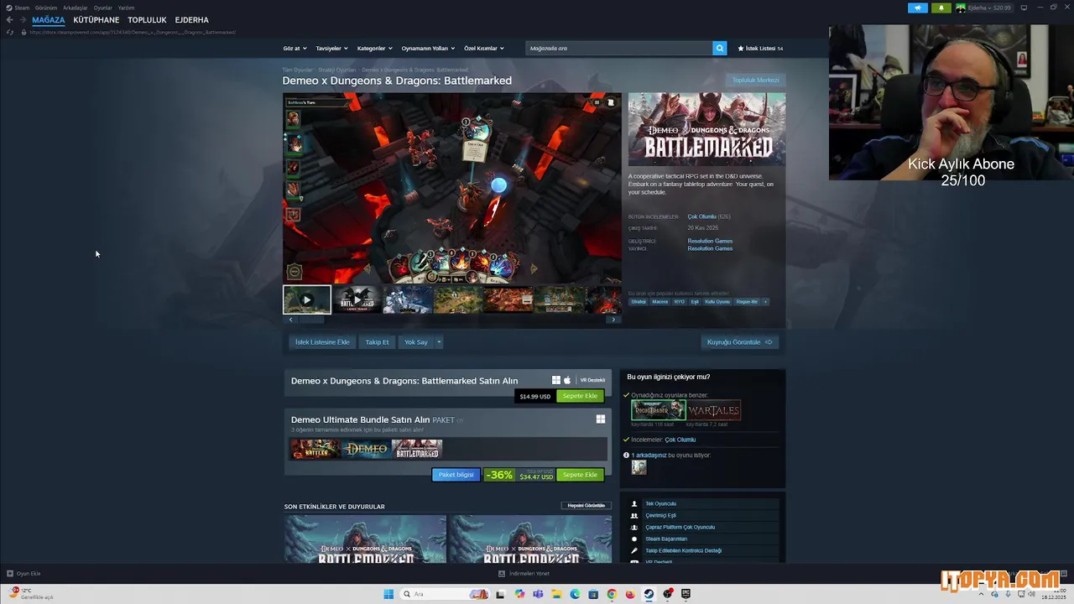Select the first trailer thumbnail
This screenshot has width=1074, height=604.
pyautogui.click(x=307, y=299)
